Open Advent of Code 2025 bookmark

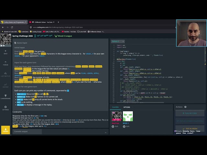(9, 32)
